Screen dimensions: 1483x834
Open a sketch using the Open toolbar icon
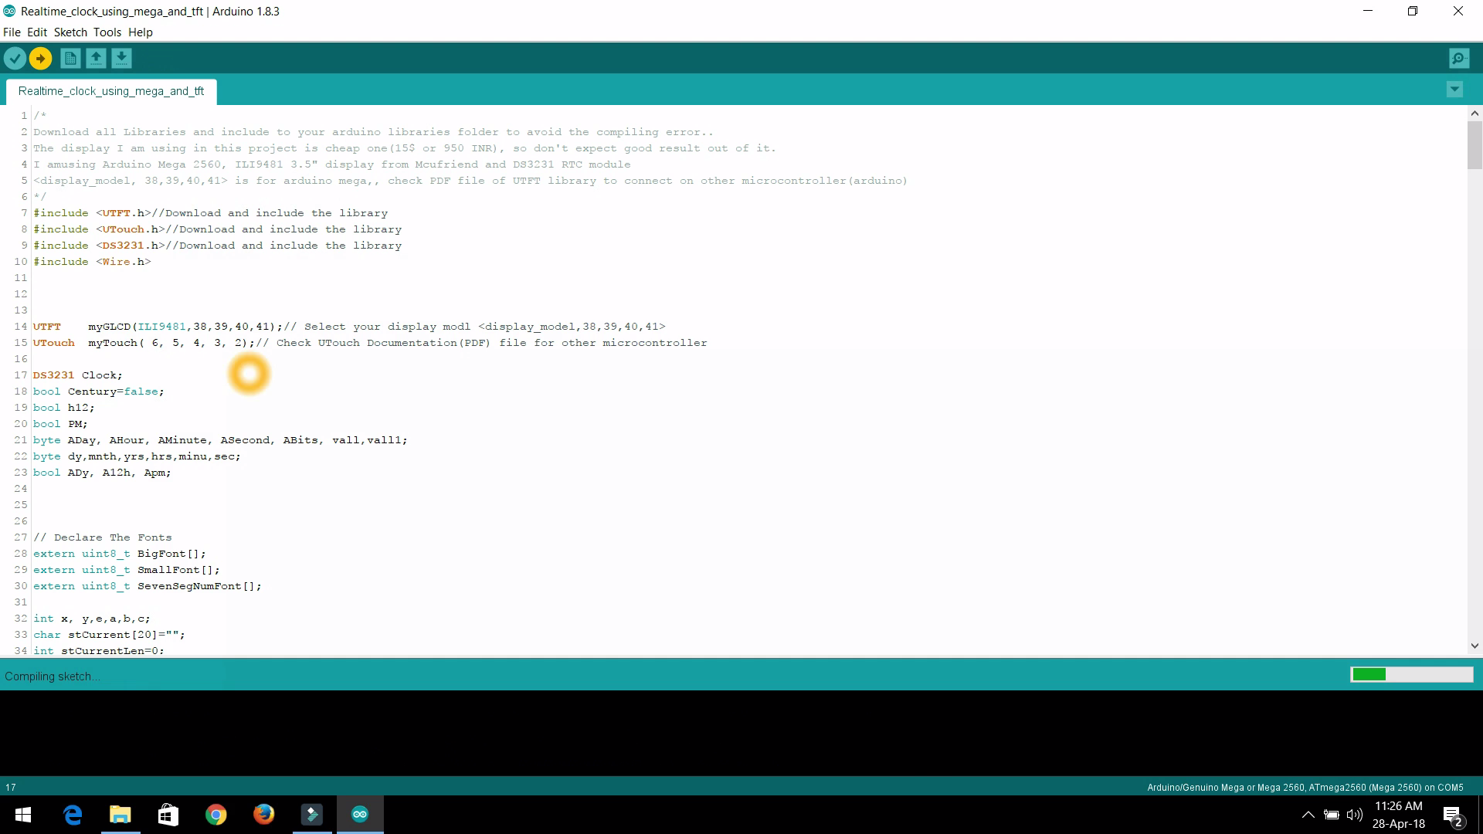pos(96,58)
